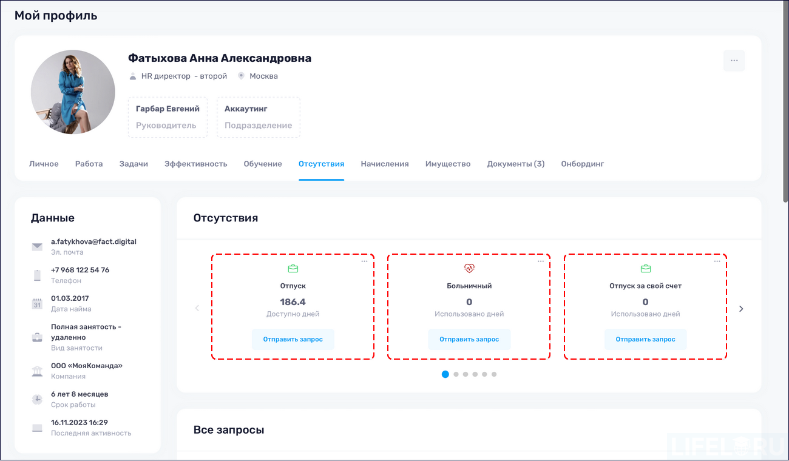789x461 pixels.
Task: Click the bank building icon beside ООО «МояКоманда»
Action: point(36,370)
